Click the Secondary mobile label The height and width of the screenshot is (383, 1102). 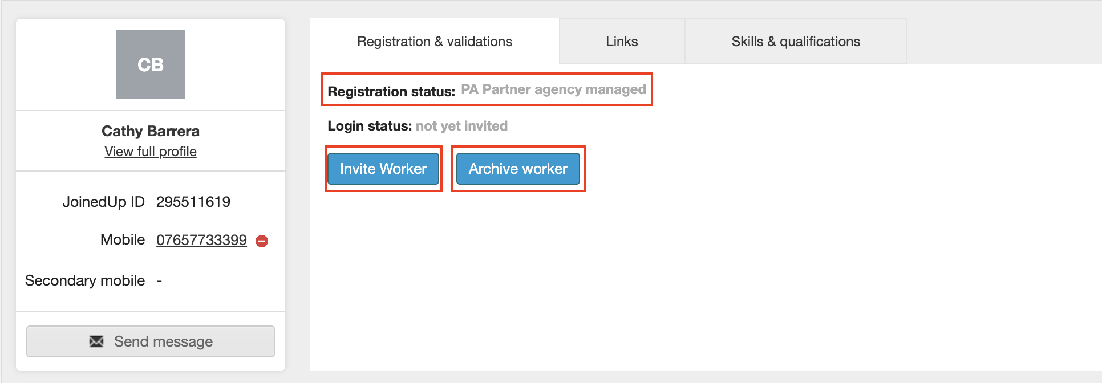(85, 280)
